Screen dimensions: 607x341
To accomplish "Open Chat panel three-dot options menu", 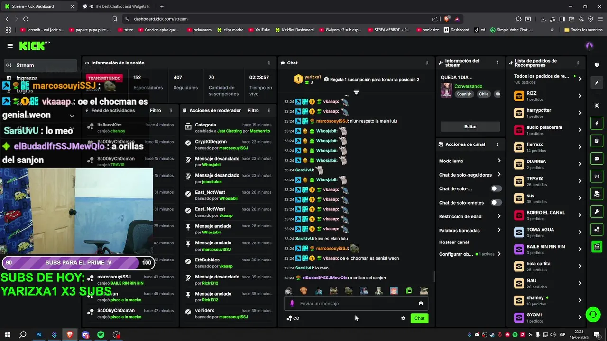I will click(x=427, y=63).
